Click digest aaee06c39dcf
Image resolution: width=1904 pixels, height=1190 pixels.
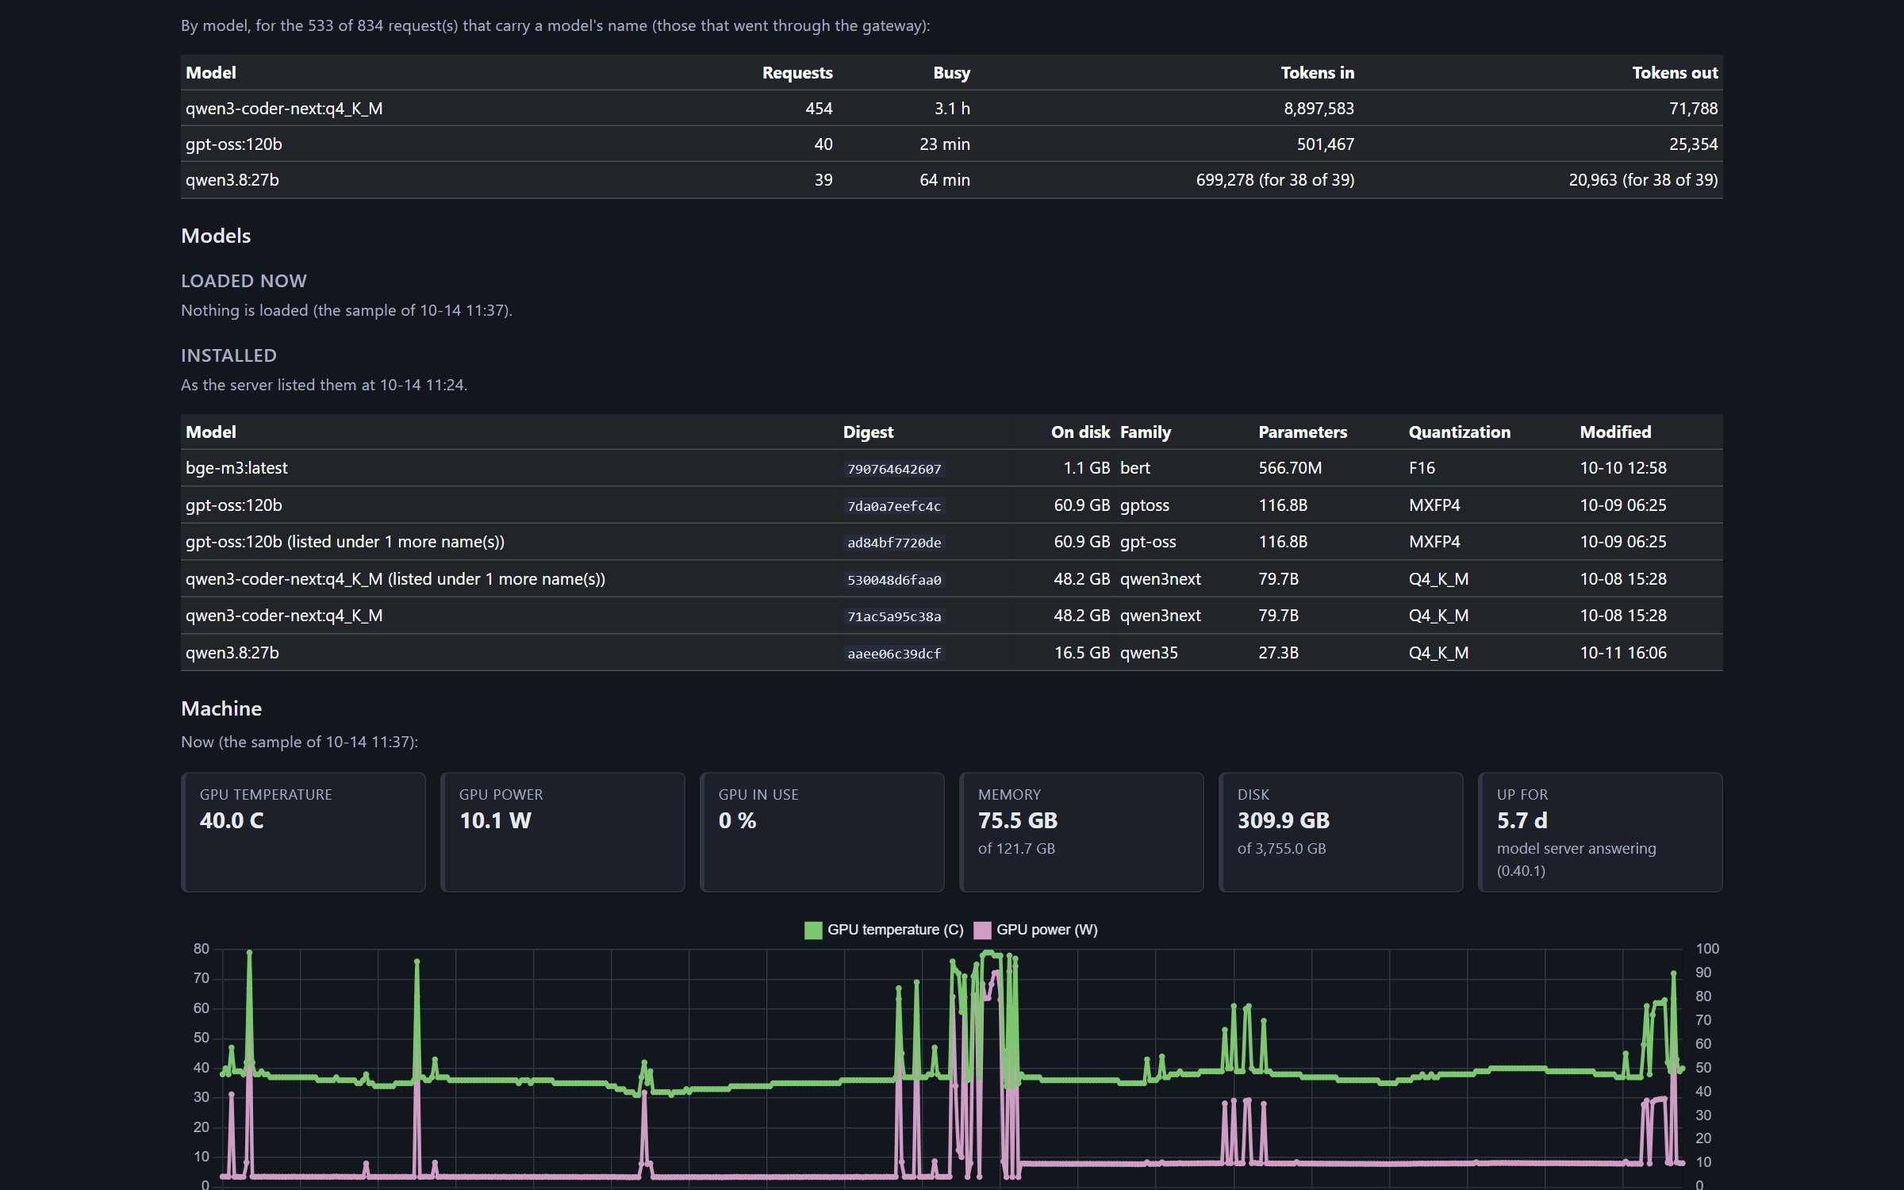(x=894, y=654)
